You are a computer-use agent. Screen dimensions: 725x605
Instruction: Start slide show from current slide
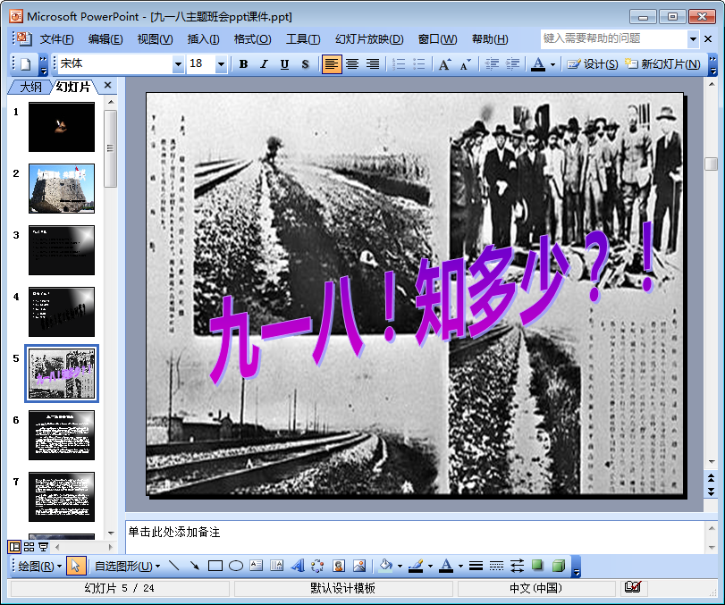pyautogui.click(x=44, y=547)
